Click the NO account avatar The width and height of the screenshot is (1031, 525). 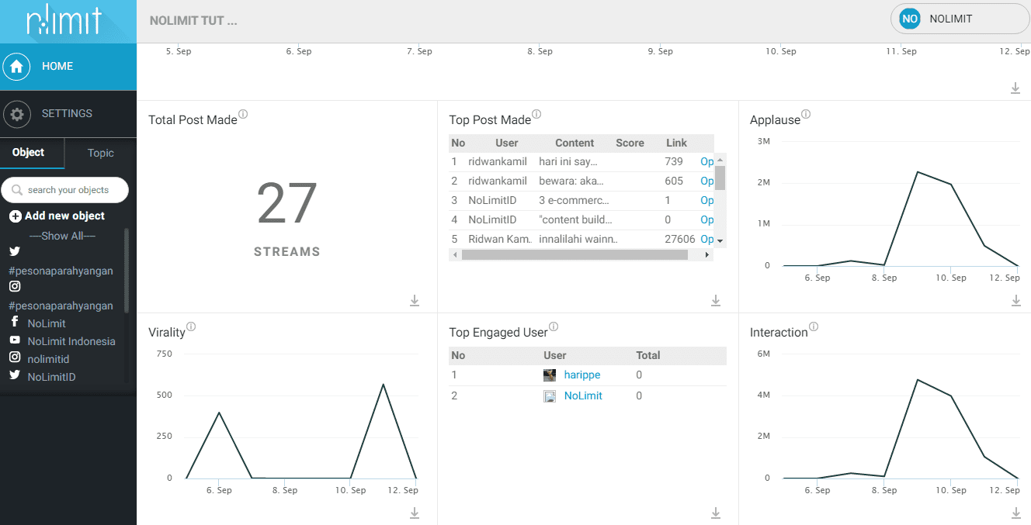tap(909, 19)
